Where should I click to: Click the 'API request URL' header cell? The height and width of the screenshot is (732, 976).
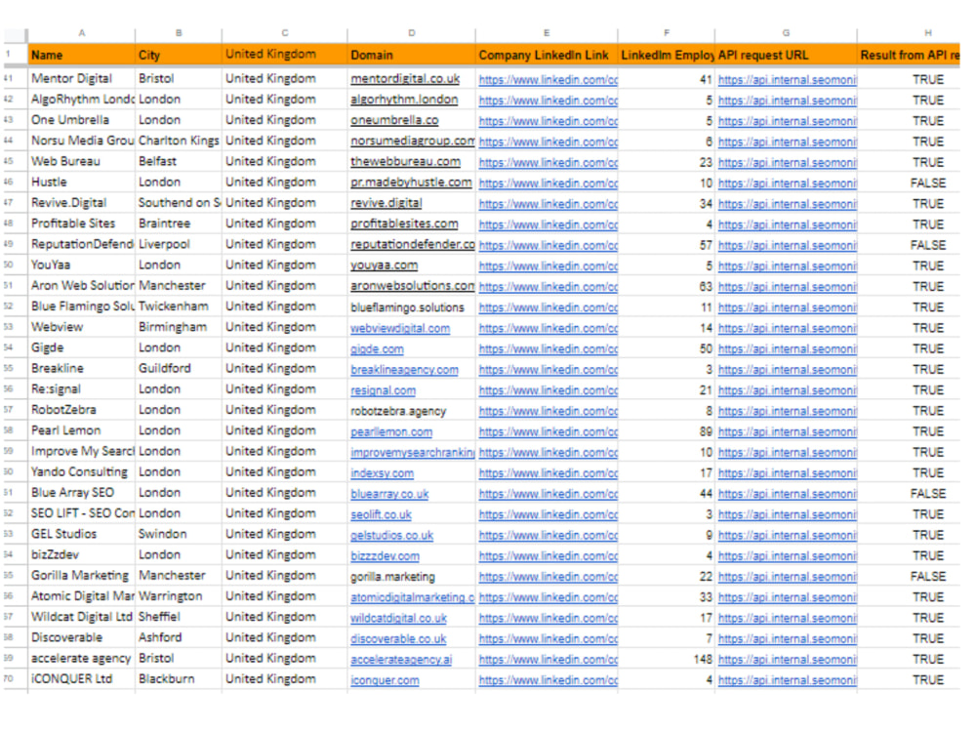point(786,55)
